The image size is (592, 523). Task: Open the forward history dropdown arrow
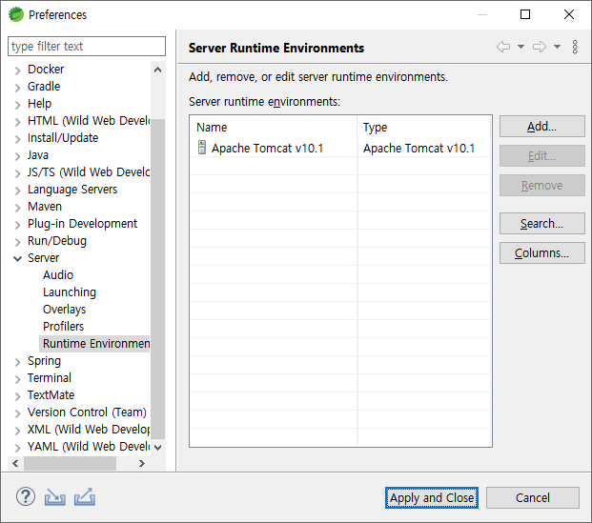coord(557,47)
